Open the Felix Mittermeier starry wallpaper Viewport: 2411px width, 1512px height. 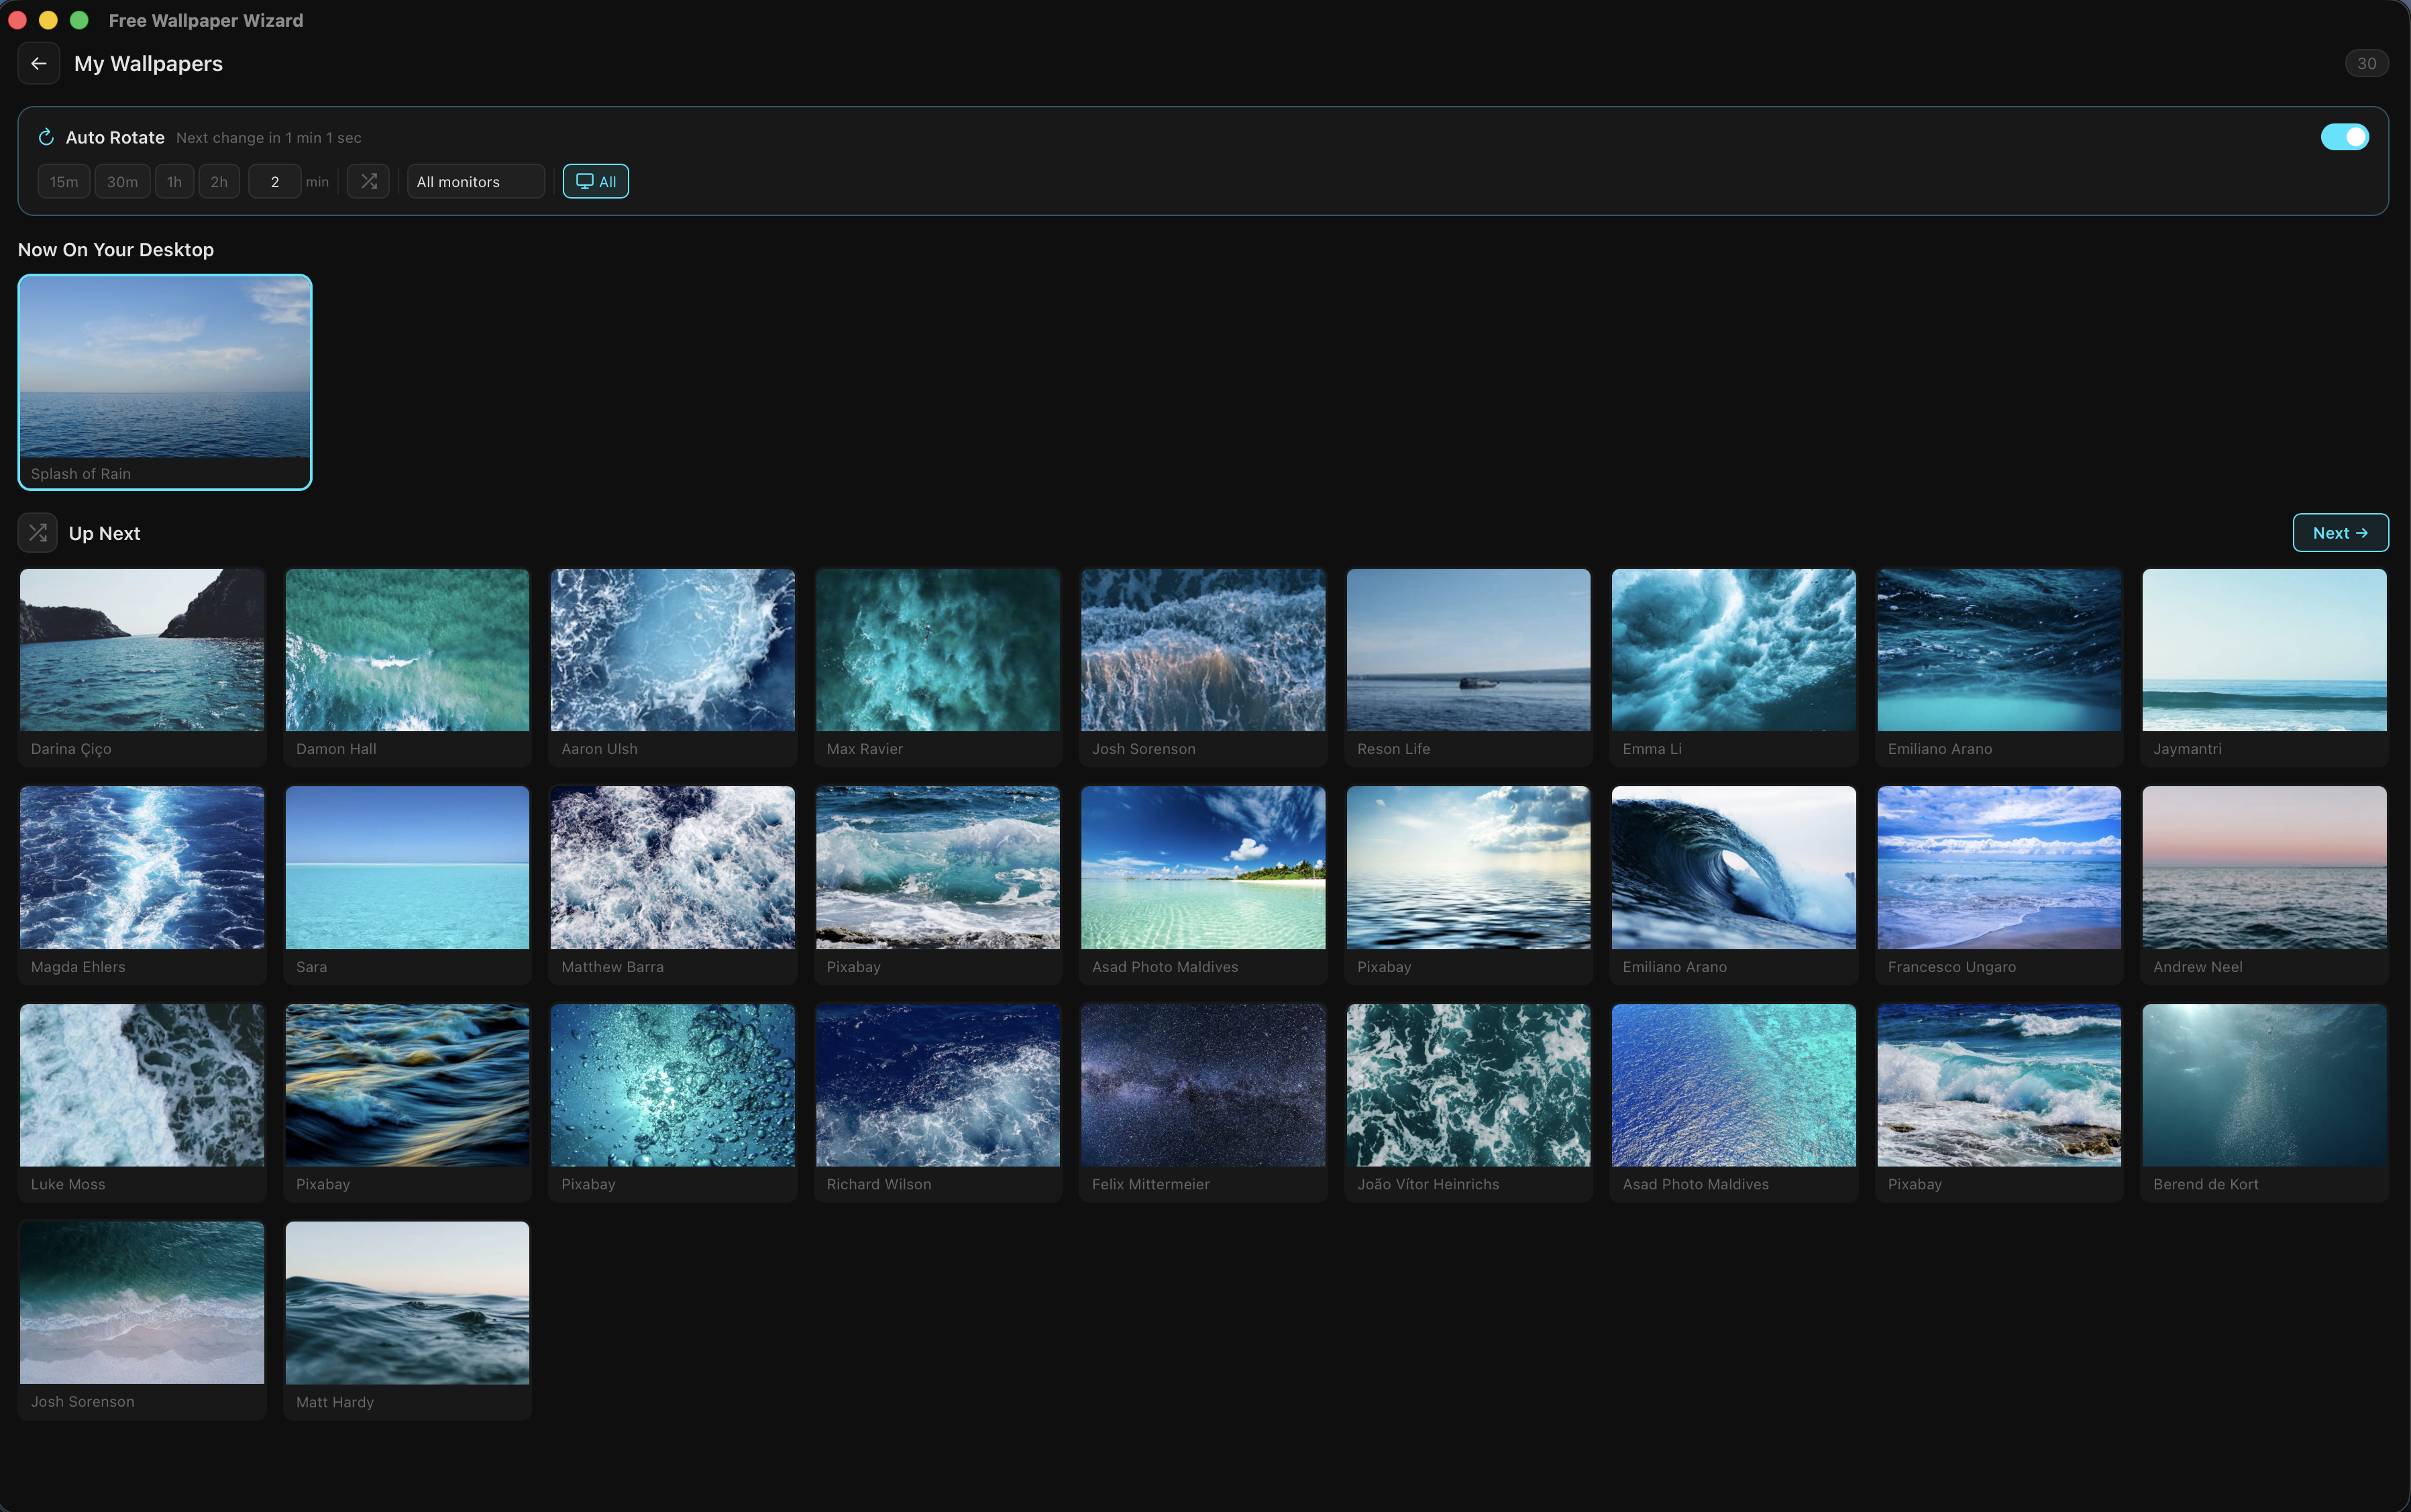point(1202,1084)
